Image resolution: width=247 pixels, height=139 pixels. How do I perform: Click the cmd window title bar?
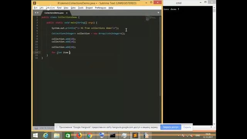click(x=179, y=3)
